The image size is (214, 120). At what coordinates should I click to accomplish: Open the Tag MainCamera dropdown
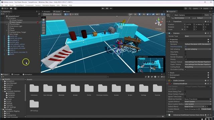tap(182, 18)
